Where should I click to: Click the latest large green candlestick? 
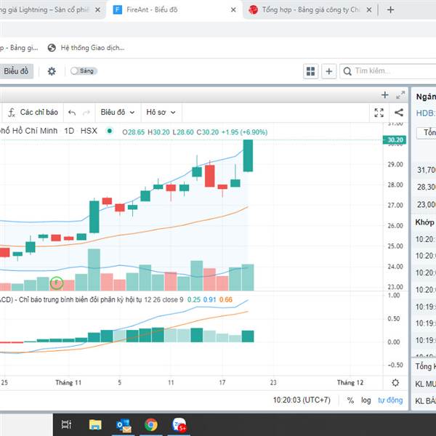pos(248,156)
